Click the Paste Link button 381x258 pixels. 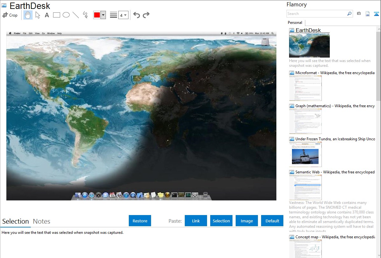[196, 221]
